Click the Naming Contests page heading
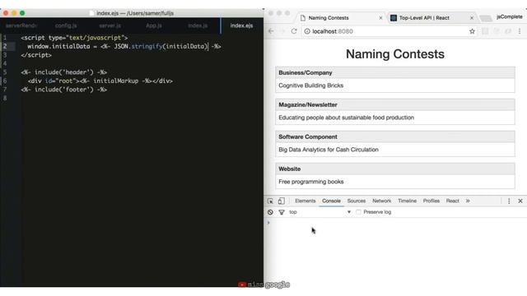Image resolution: width=527 pixels, height=296 pixels. [x=395, y=54]
